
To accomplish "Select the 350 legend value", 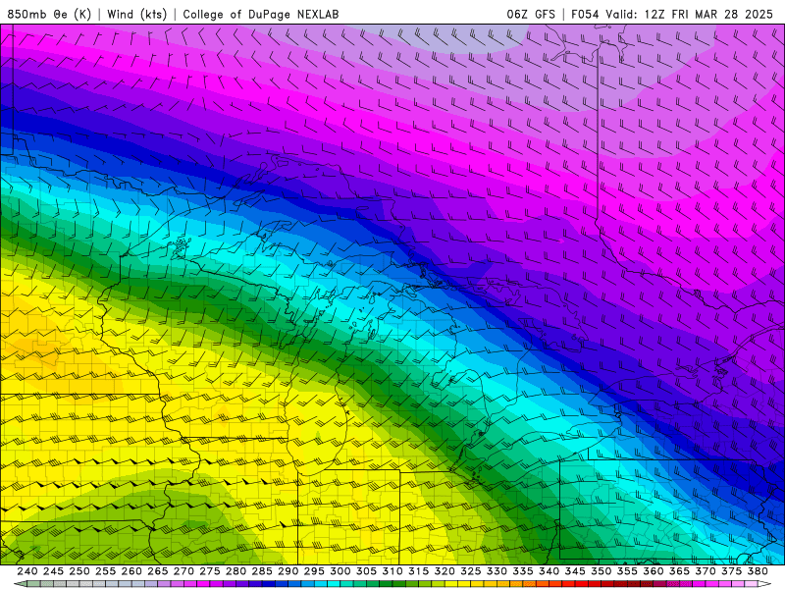I will coord(602,571).
